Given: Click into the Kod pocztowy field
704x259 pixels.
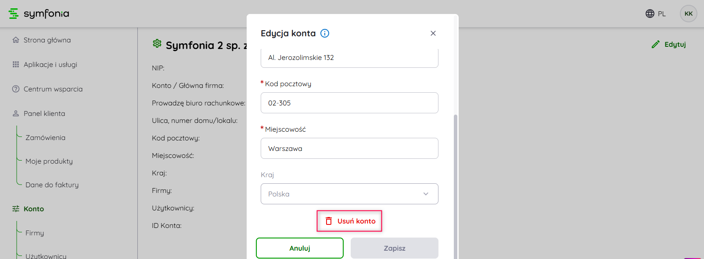Looking at the screenshot, I should click(349, 103).
